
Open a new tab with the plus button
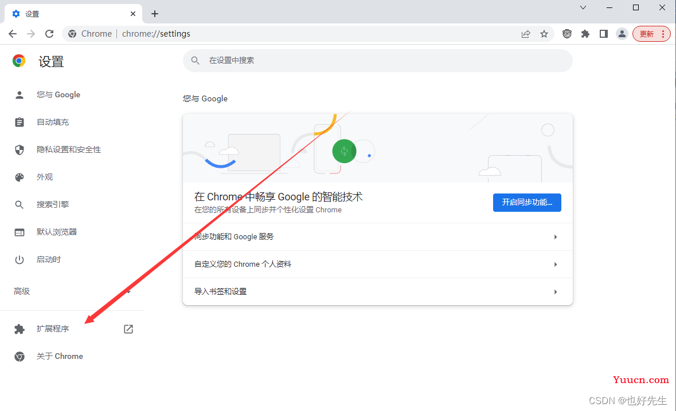155,14
